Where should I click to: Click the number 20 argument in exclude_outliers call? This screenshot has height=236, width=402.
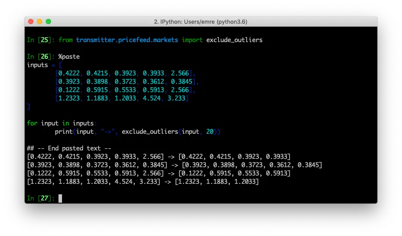[x=210, y=132]
